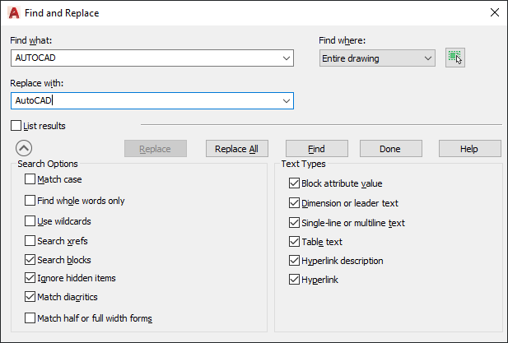Check the List results box
This screenshot has height=343, width=508.
(x=16, y=126)
